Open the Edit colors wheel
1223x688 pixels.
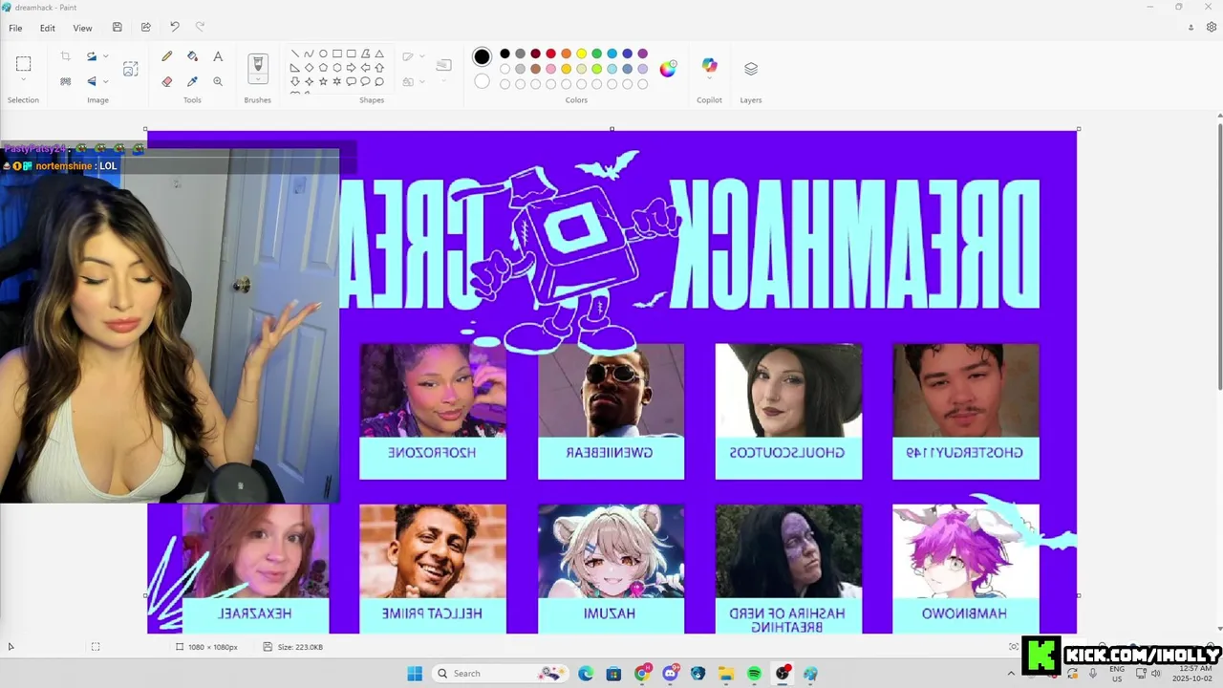(668, 69)
